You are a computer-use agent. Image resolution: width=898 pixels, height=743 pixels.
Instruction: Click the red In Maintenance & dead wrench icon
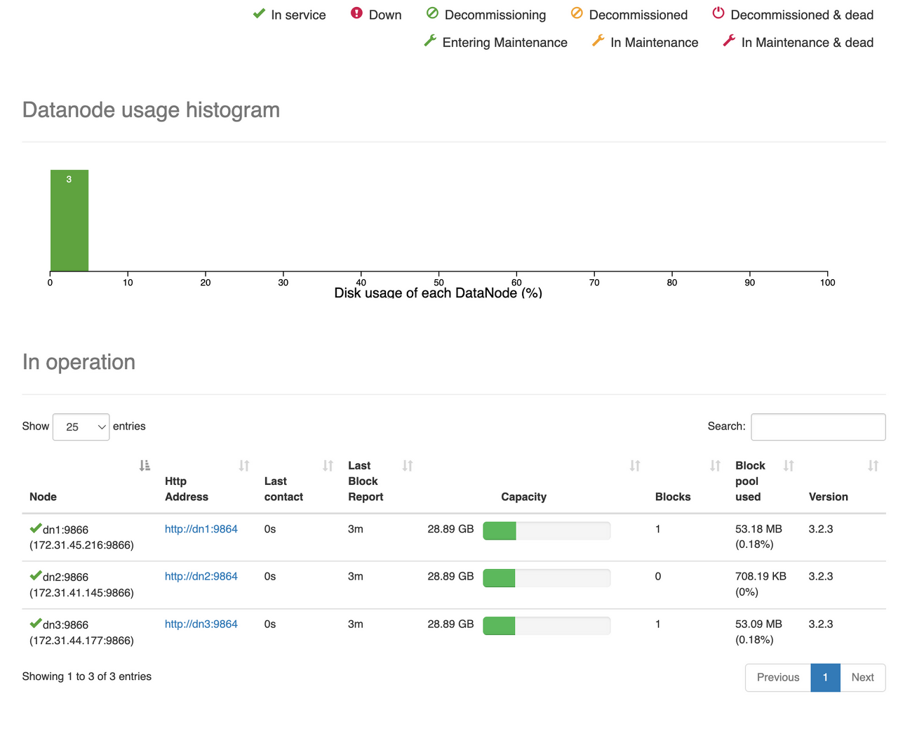pos(730,41)
